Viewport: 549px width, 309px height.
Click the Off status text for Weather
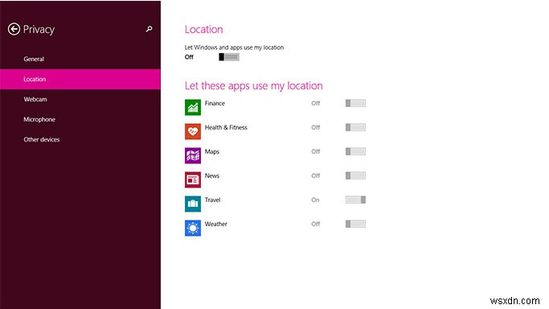tap(315, 225)
